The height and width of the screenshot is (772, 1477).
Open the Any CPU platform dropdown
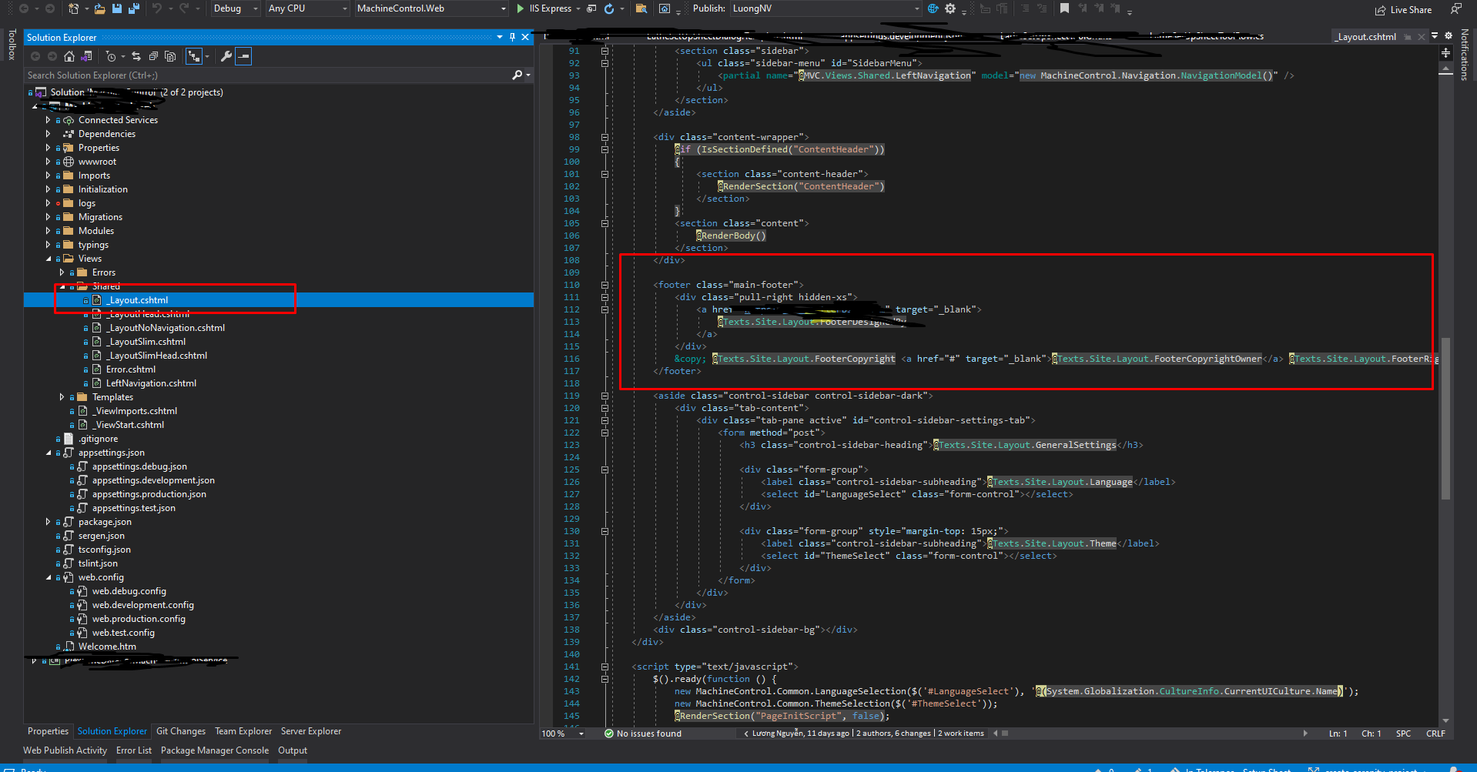click(307, 8)
